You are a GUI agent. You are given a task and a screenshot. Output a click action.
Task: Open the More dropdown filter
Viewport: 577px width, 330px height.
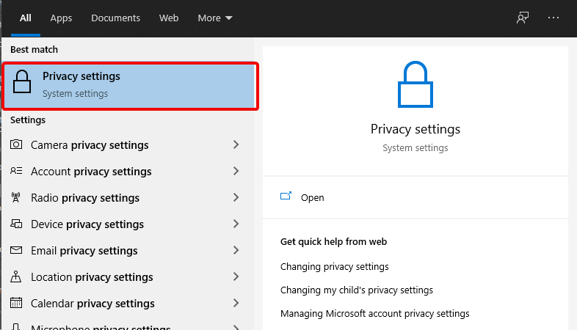[x=215, y=18]
